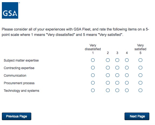Rate Technology and systems as 5

click(140, 90)
